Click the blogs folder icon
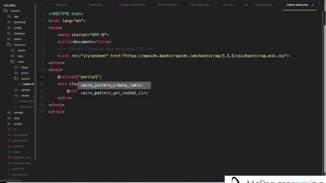The height and width of the screenshot is (183, 326). pos(16,67)
